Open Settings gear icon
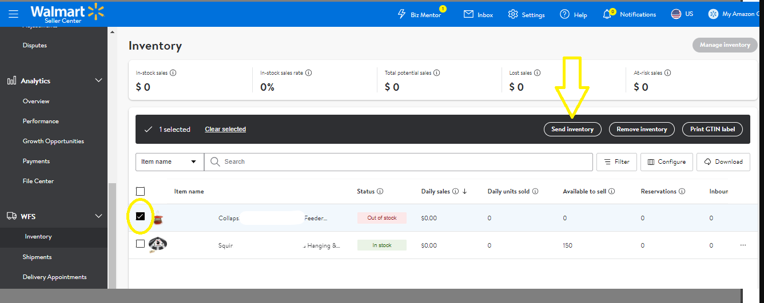This screenshot has width=764, height=303. (513, 14)
